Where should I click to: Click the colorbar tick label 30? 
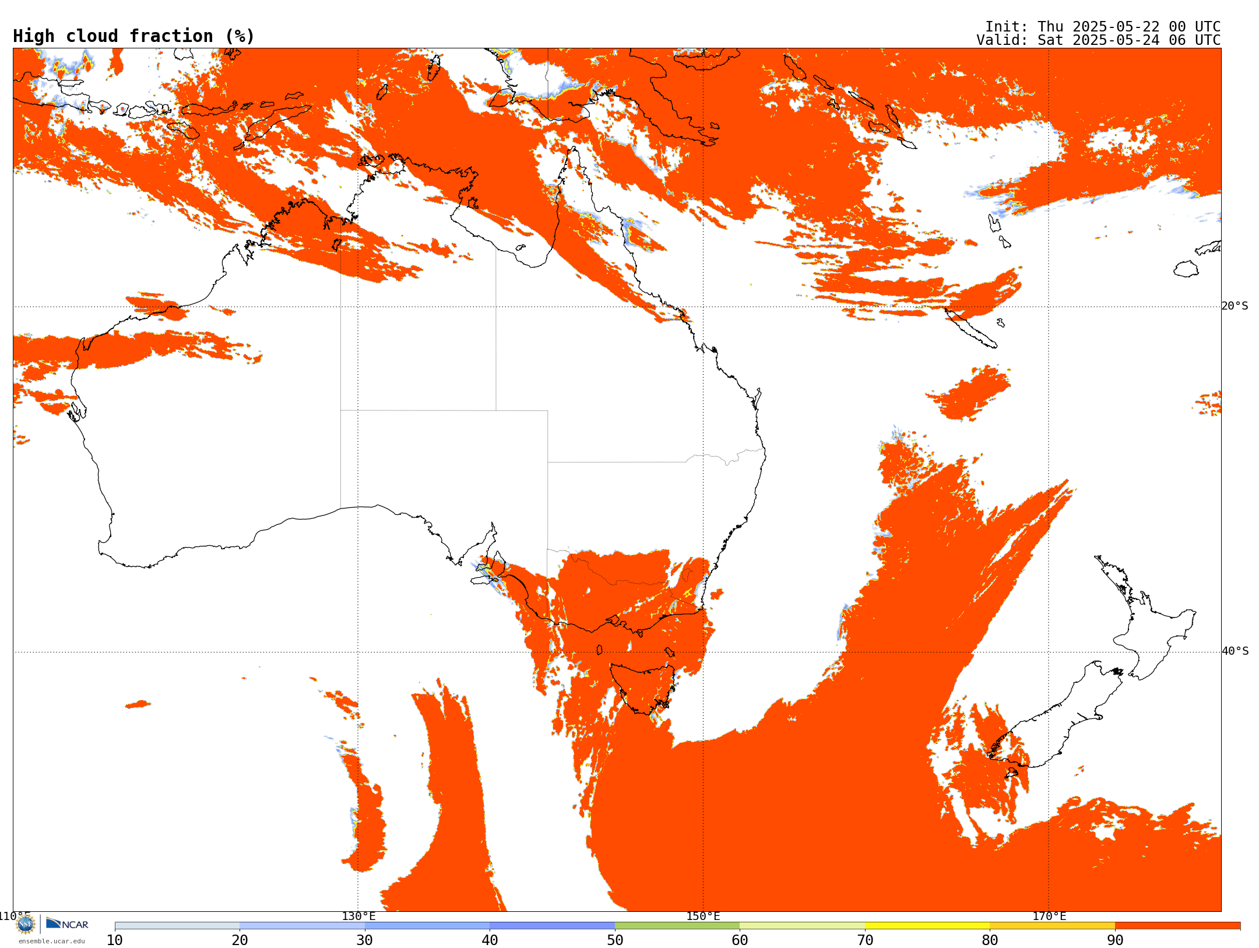(365, 940)
